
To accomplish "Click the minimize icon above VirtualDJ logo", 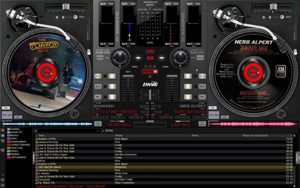I will (x=146, y=67).
